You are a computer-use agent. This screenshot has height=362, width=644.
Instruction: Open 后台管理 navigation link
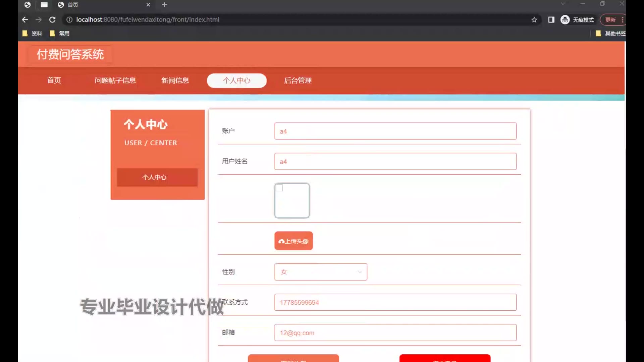pos(298,80)
